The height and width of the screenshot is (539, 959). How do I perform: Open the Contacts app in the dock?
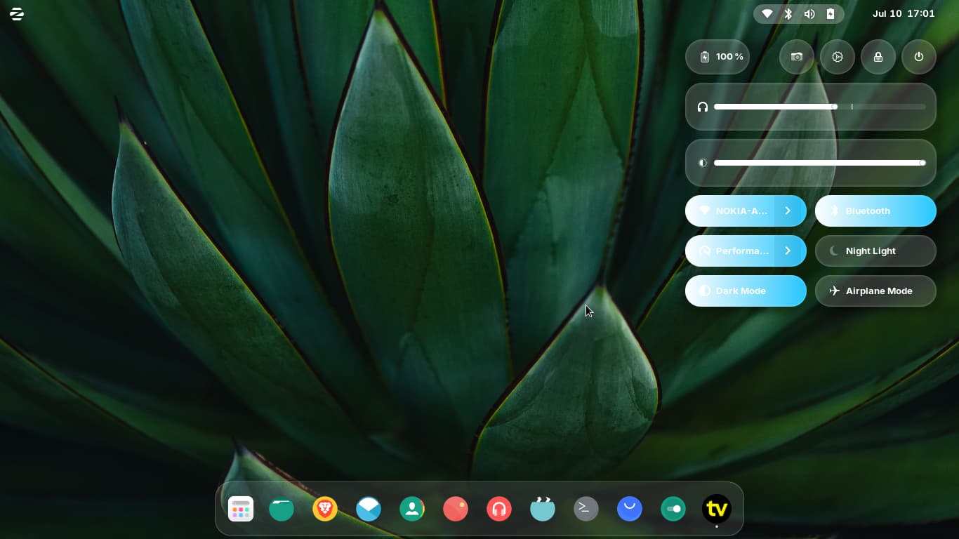412,509
